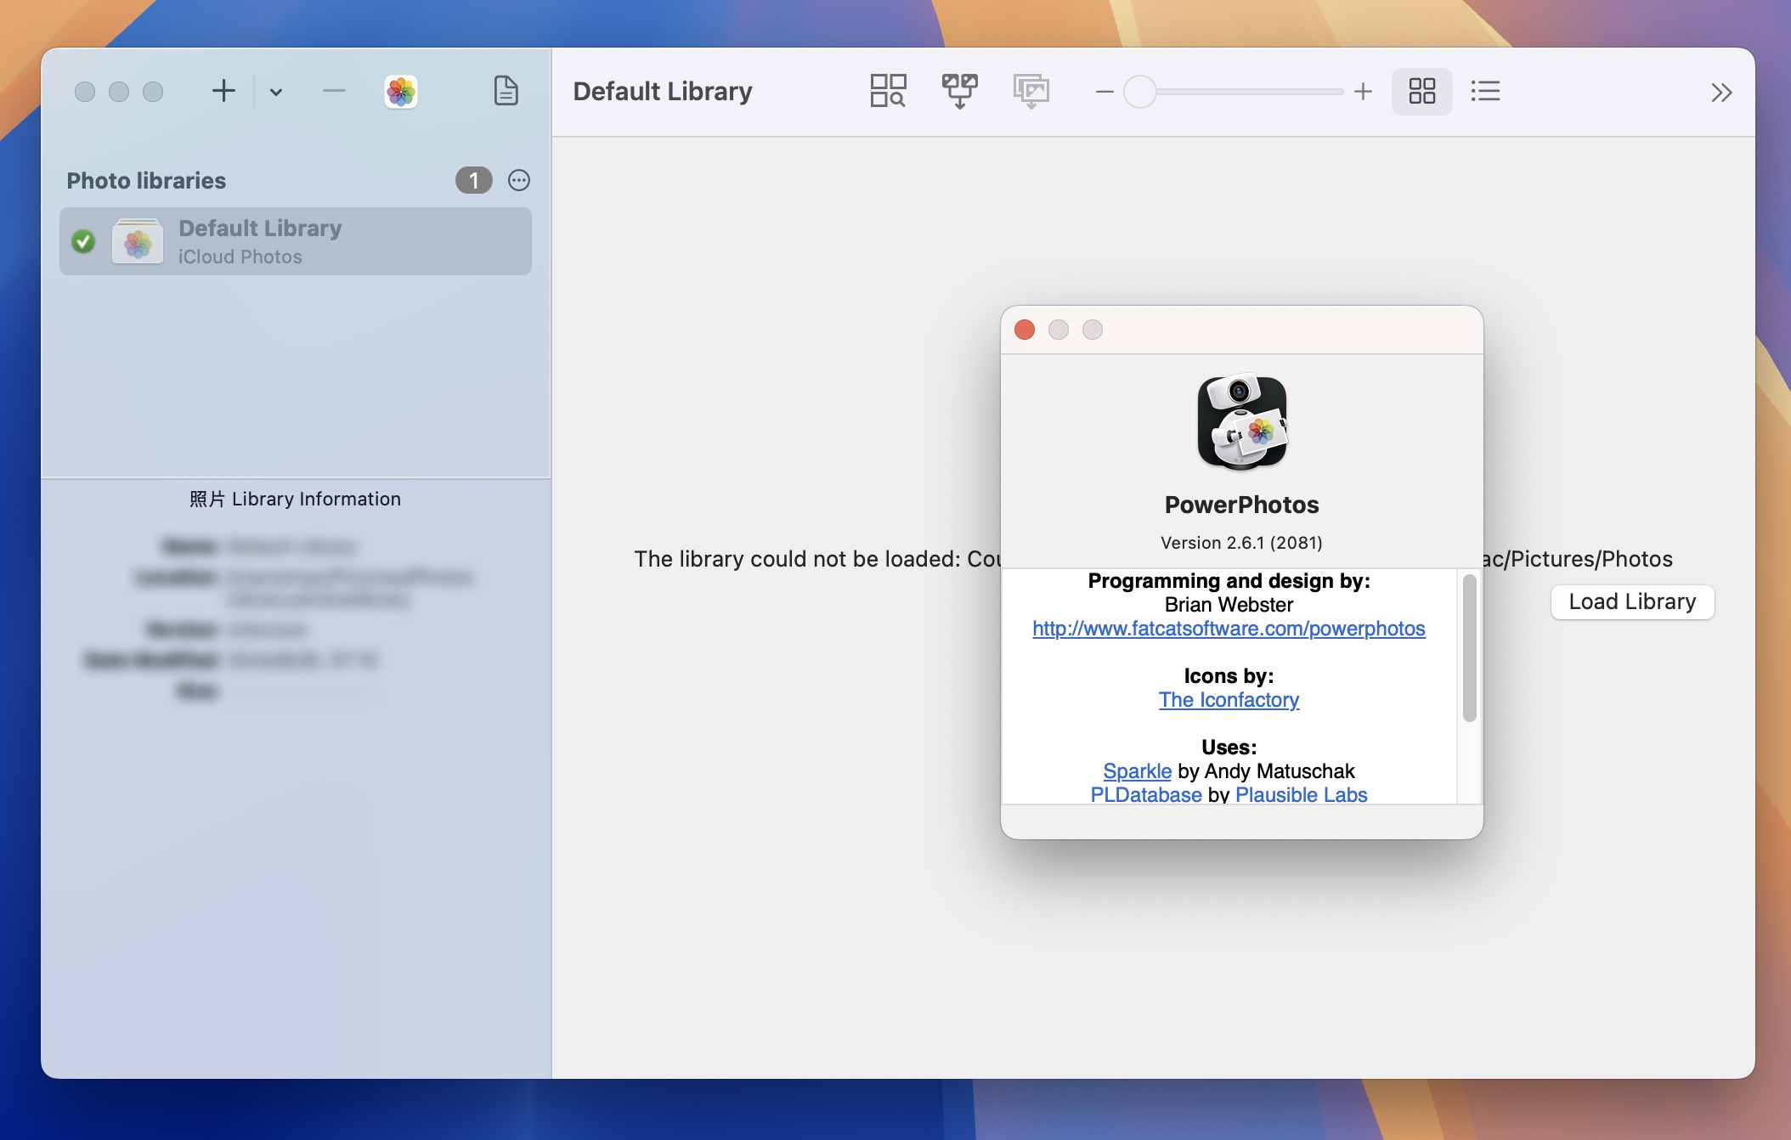The width and height of the screenshot is (1791, 1140).
Task: Click the Default Library title in toolbar
Action: [663, 91]
